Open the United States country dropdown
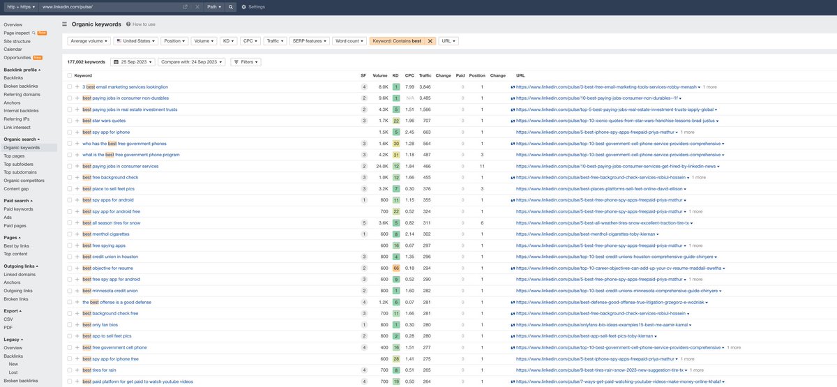Viewport: 837px width, 387px height. click(136, 41)
